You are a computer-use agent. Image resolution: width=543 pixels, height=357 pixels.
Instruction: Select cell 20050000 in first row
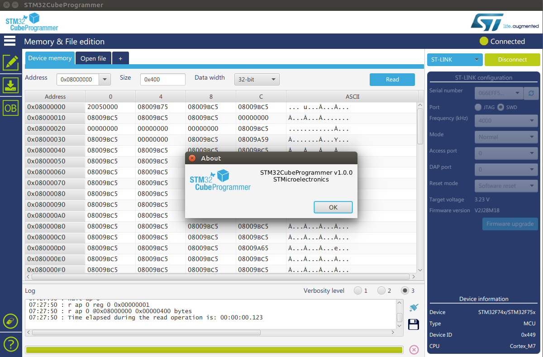tap(110, 107)
